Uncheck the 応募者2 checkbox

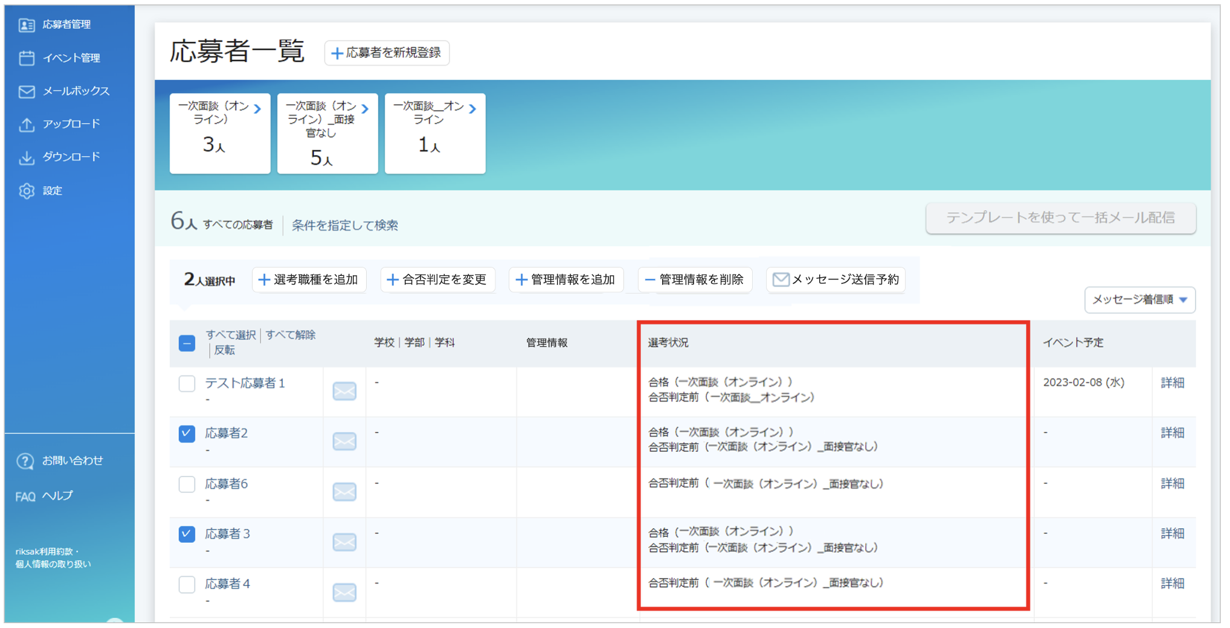pyautogui.click(x=187, y=434)
